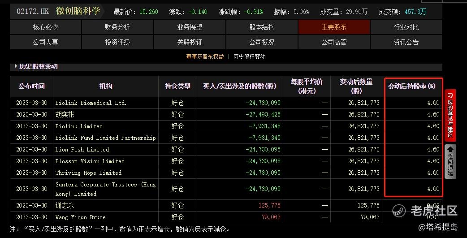Click share change value -27,493,425
467x238 pixels.
pyautogui.click(x=263, y=114)
